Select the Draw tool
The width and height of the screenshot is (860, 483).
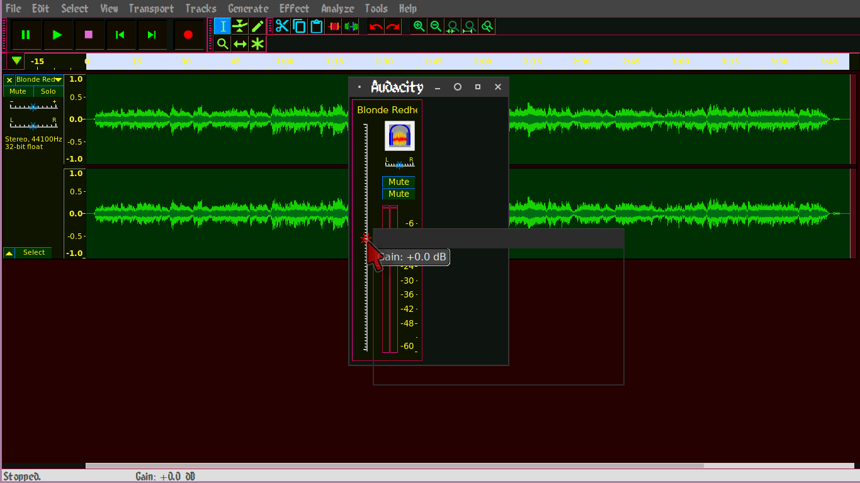click(x=257, y=26)
